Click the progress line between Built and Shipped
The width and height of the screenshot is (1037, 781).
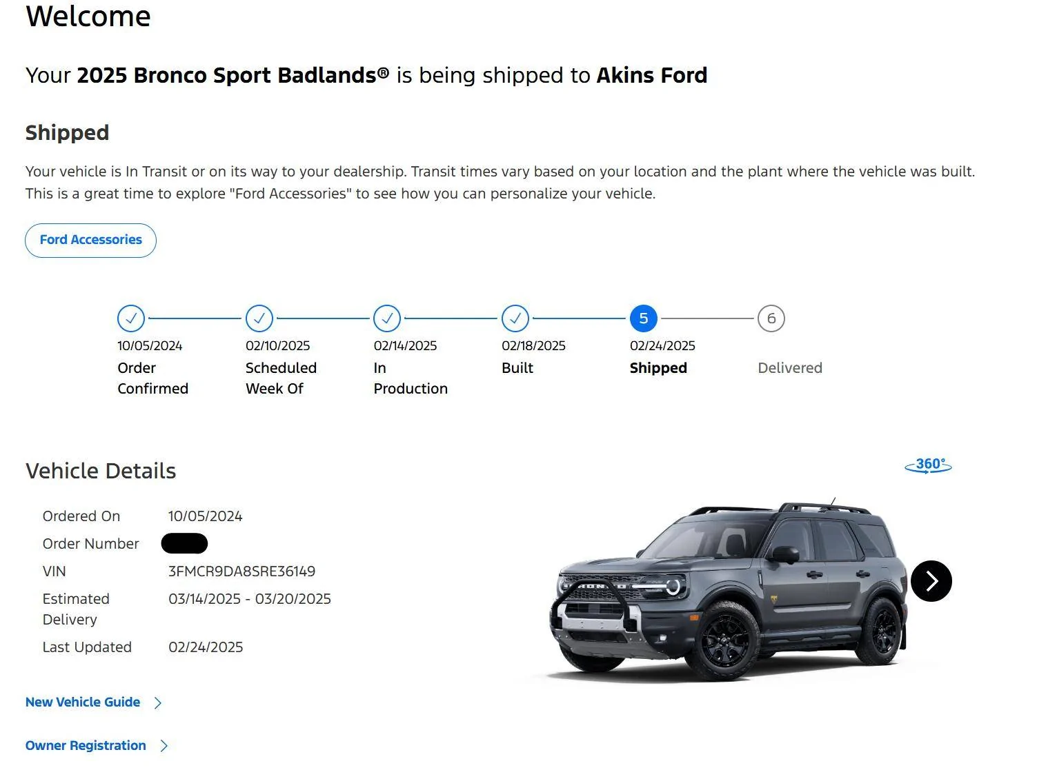point(580,318)
